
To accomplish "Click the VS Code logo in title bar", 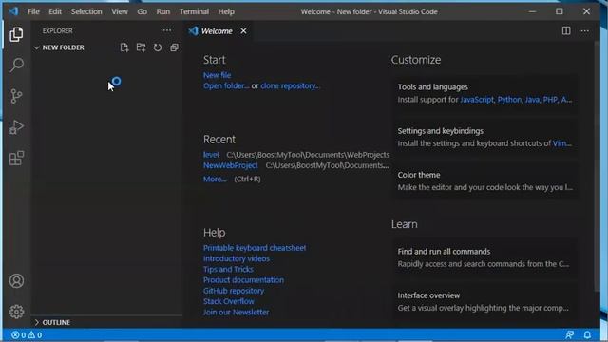I will click(13, 11).
